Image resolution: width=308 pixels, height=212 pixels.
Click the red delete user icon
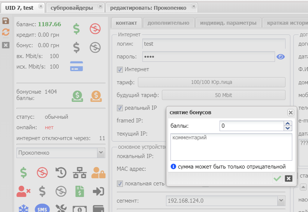tap(23, 191)
